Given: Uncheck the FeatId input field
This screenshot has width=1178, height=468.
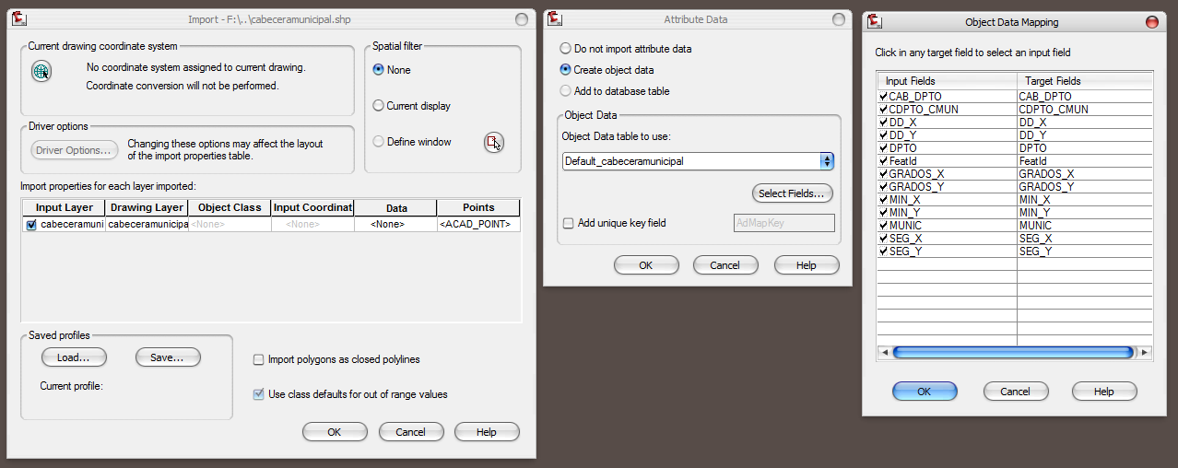Looking at the screenshot, I should (884, 160).
